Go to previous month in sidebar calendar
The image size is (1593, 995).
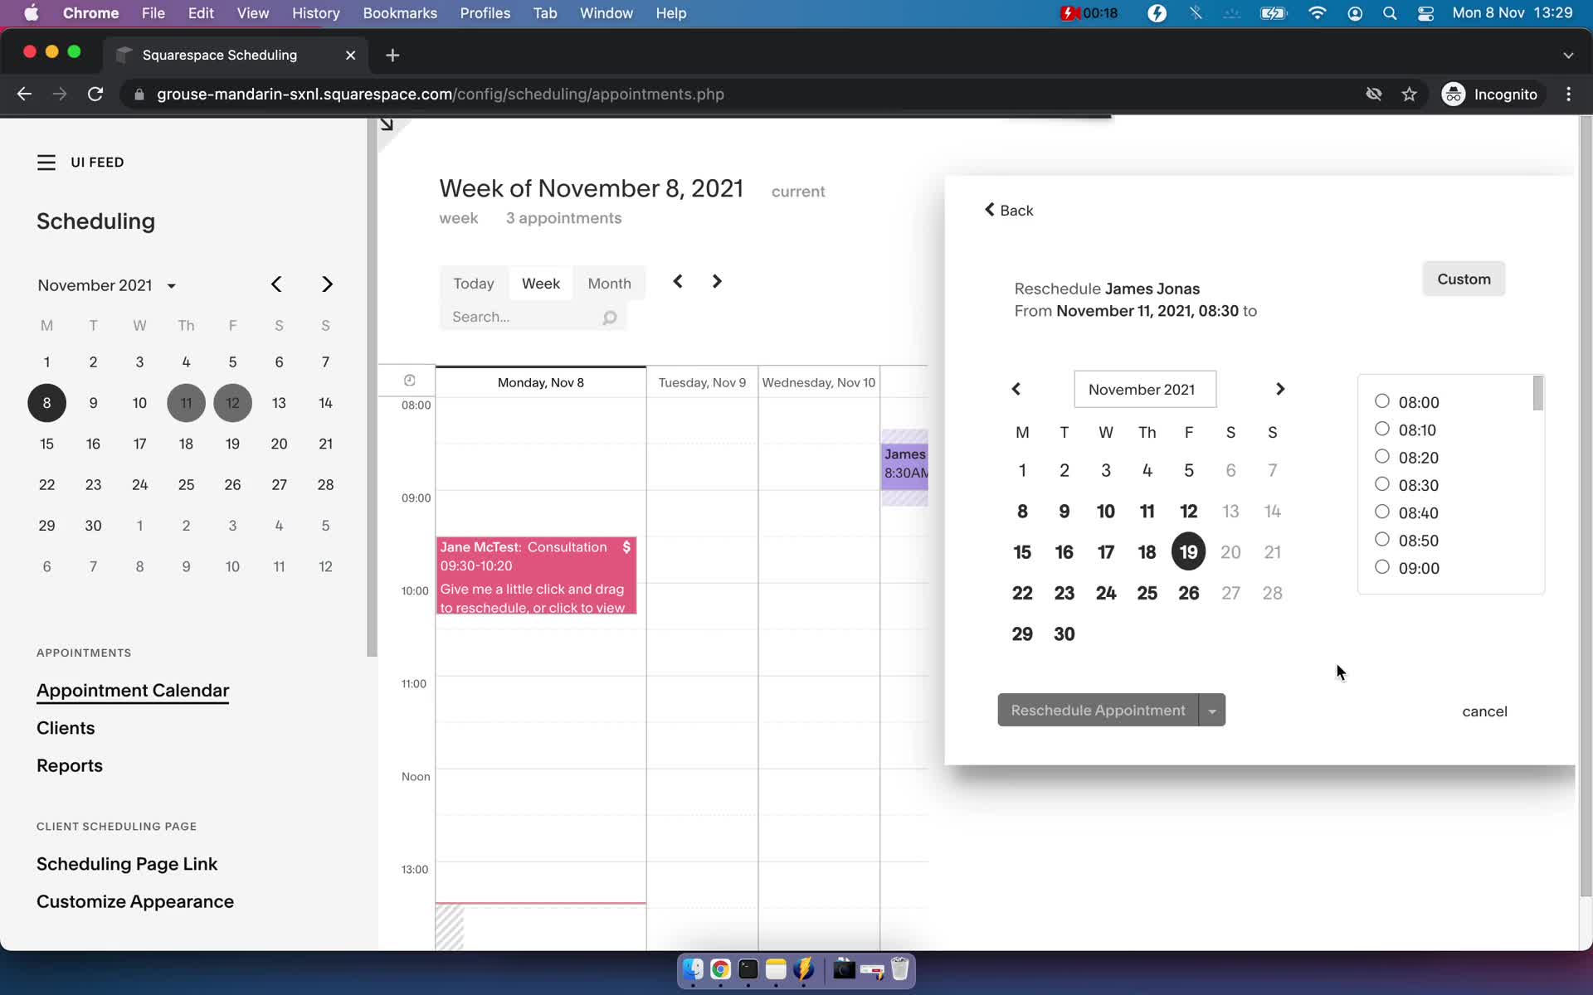tap(276, 284)
